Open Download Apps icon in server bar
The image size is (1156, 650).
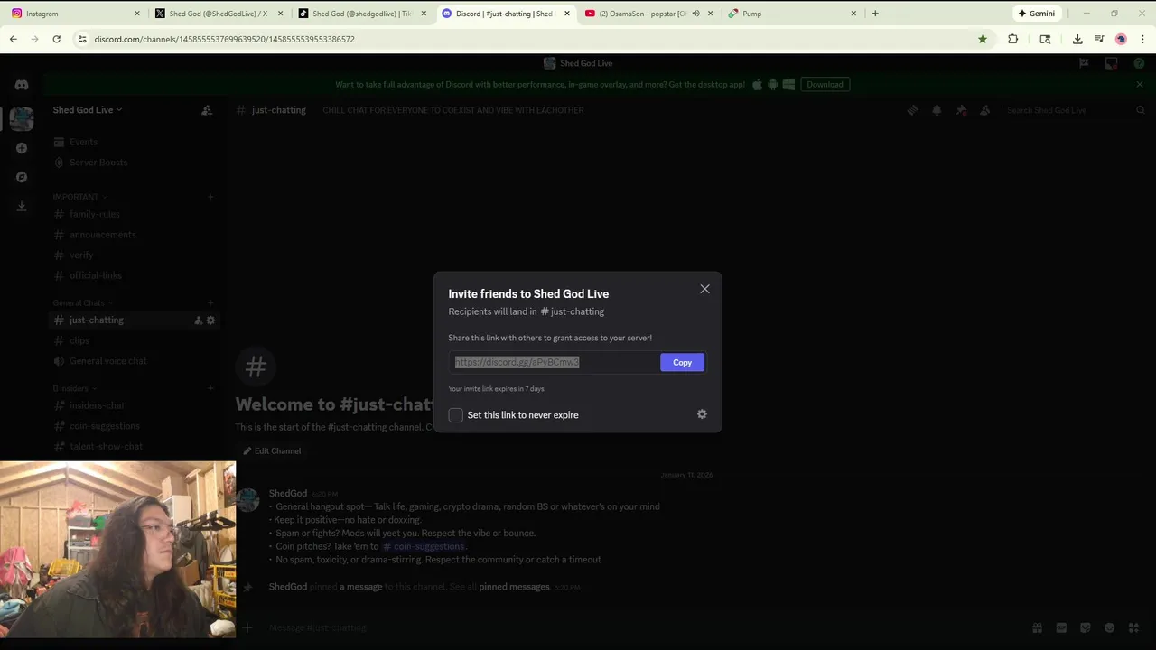[x=22, y=206]
